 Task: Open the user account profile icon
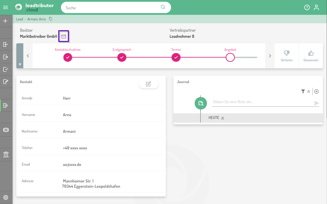click(316, 8)
